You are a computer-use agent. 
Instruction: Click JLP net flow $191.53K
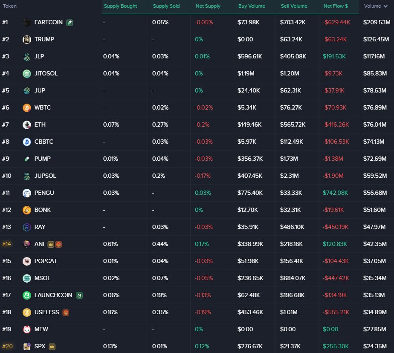(x=334, y=57)
